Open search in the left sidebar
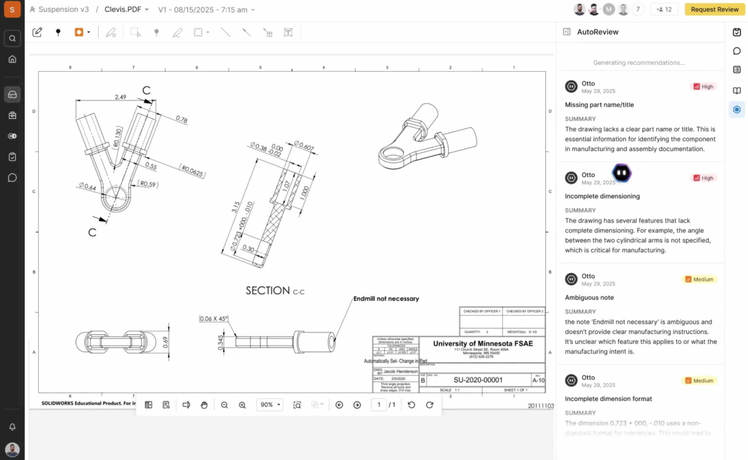 click(12, 38)
